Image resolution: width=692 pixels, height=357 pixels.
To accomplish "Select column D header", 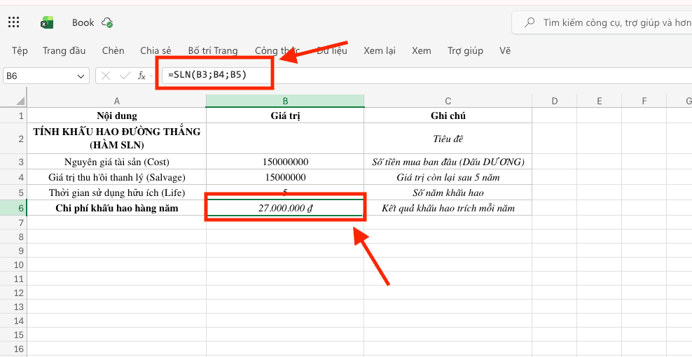I will 555,101.
